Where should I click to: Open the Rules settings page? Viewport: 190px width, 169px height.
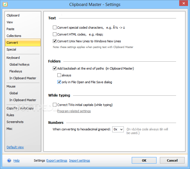[x=10, y=115]
